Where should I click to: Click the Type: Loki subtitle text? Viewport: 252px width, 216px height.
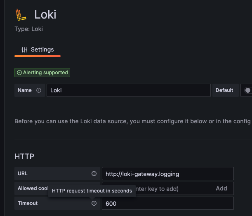[x=28, y=29]
